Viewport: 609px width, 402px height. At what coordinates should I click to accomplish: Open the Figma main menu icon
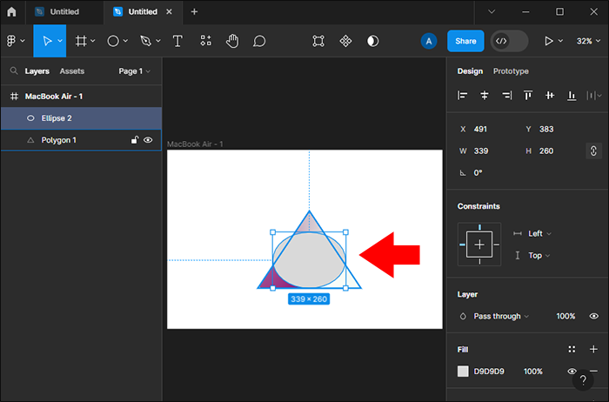pyautogui.click(x=12, y=41)
